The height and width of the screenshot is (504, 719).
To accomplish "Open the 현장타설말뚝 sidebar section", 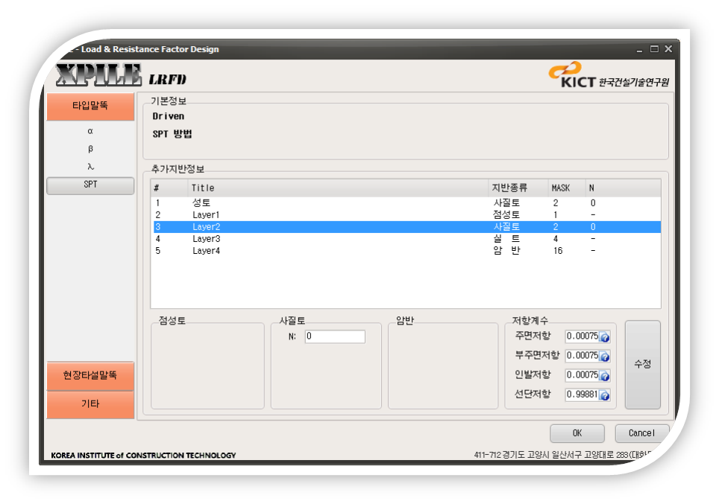I will coord(90,376).
